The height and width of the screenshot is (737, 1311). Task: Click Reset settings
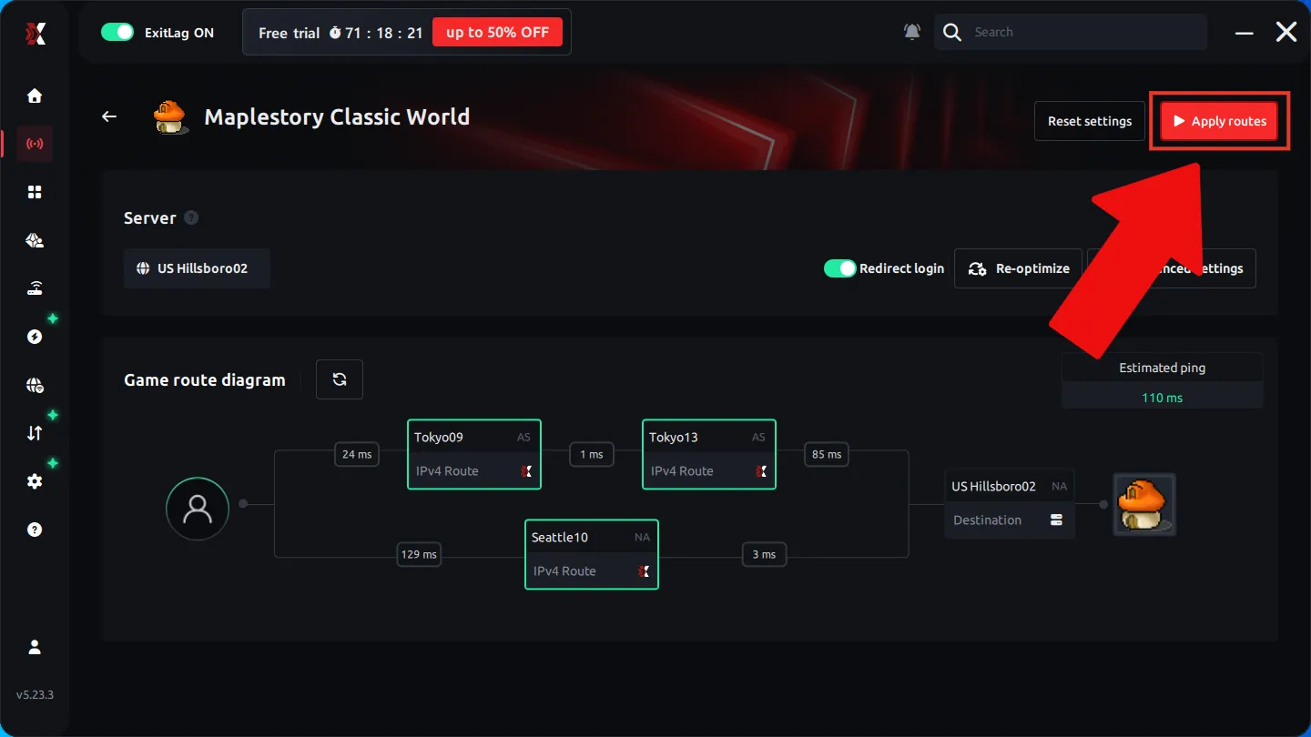pyautogui.click(x=1090, y=121)
